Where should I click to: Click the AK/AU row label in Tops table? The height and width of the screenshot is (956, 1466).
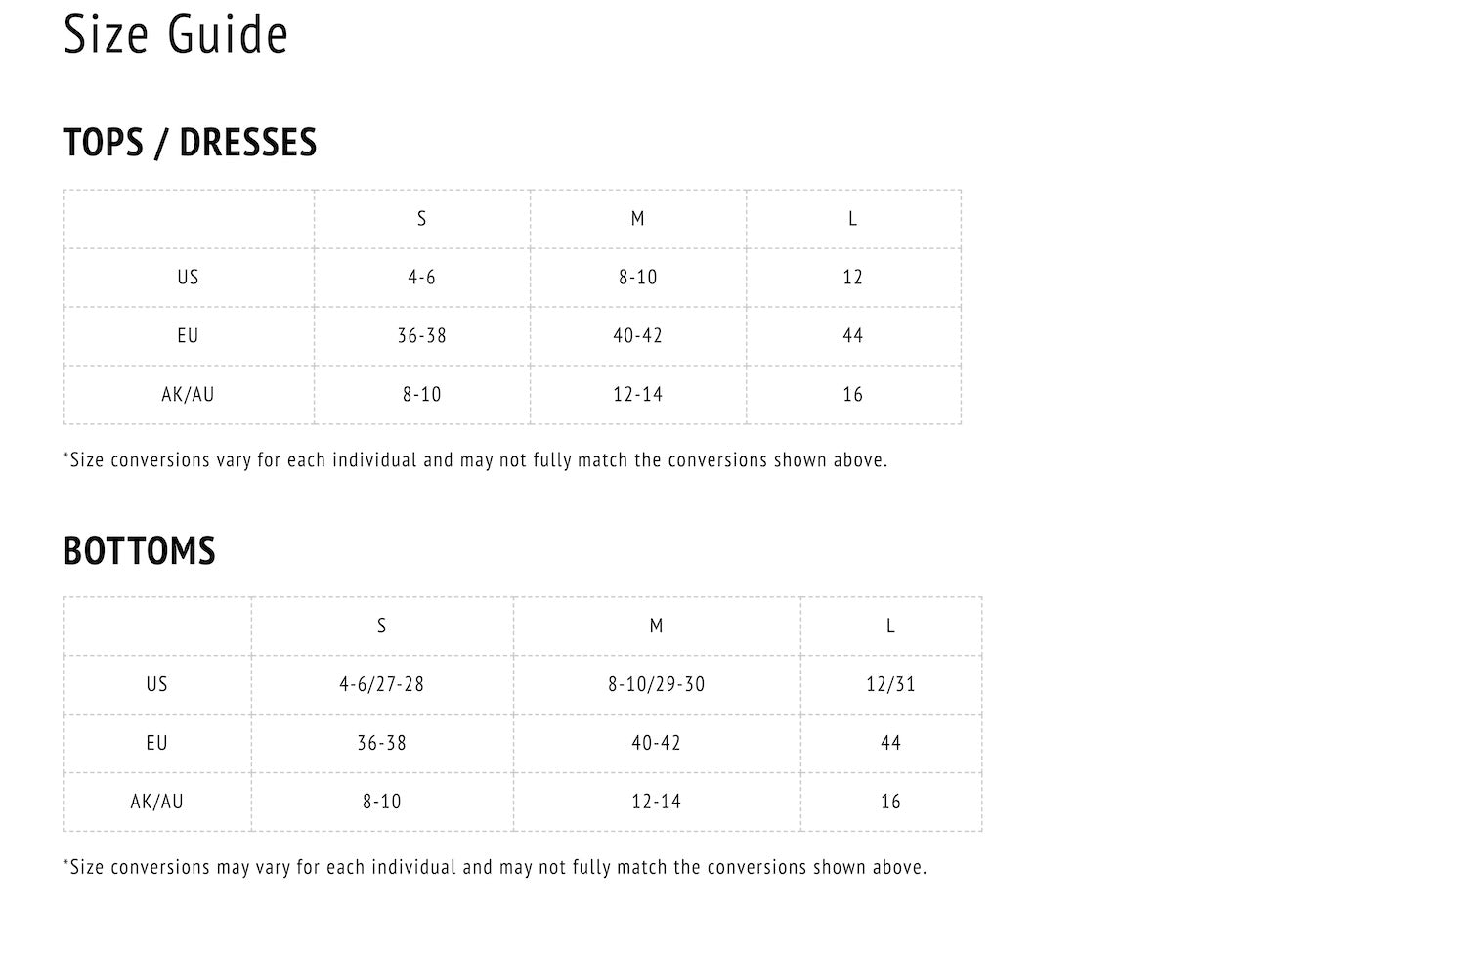coord(188,395)
